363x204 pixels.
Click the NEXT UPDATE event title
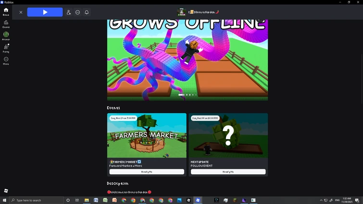[x=200, y=162]
